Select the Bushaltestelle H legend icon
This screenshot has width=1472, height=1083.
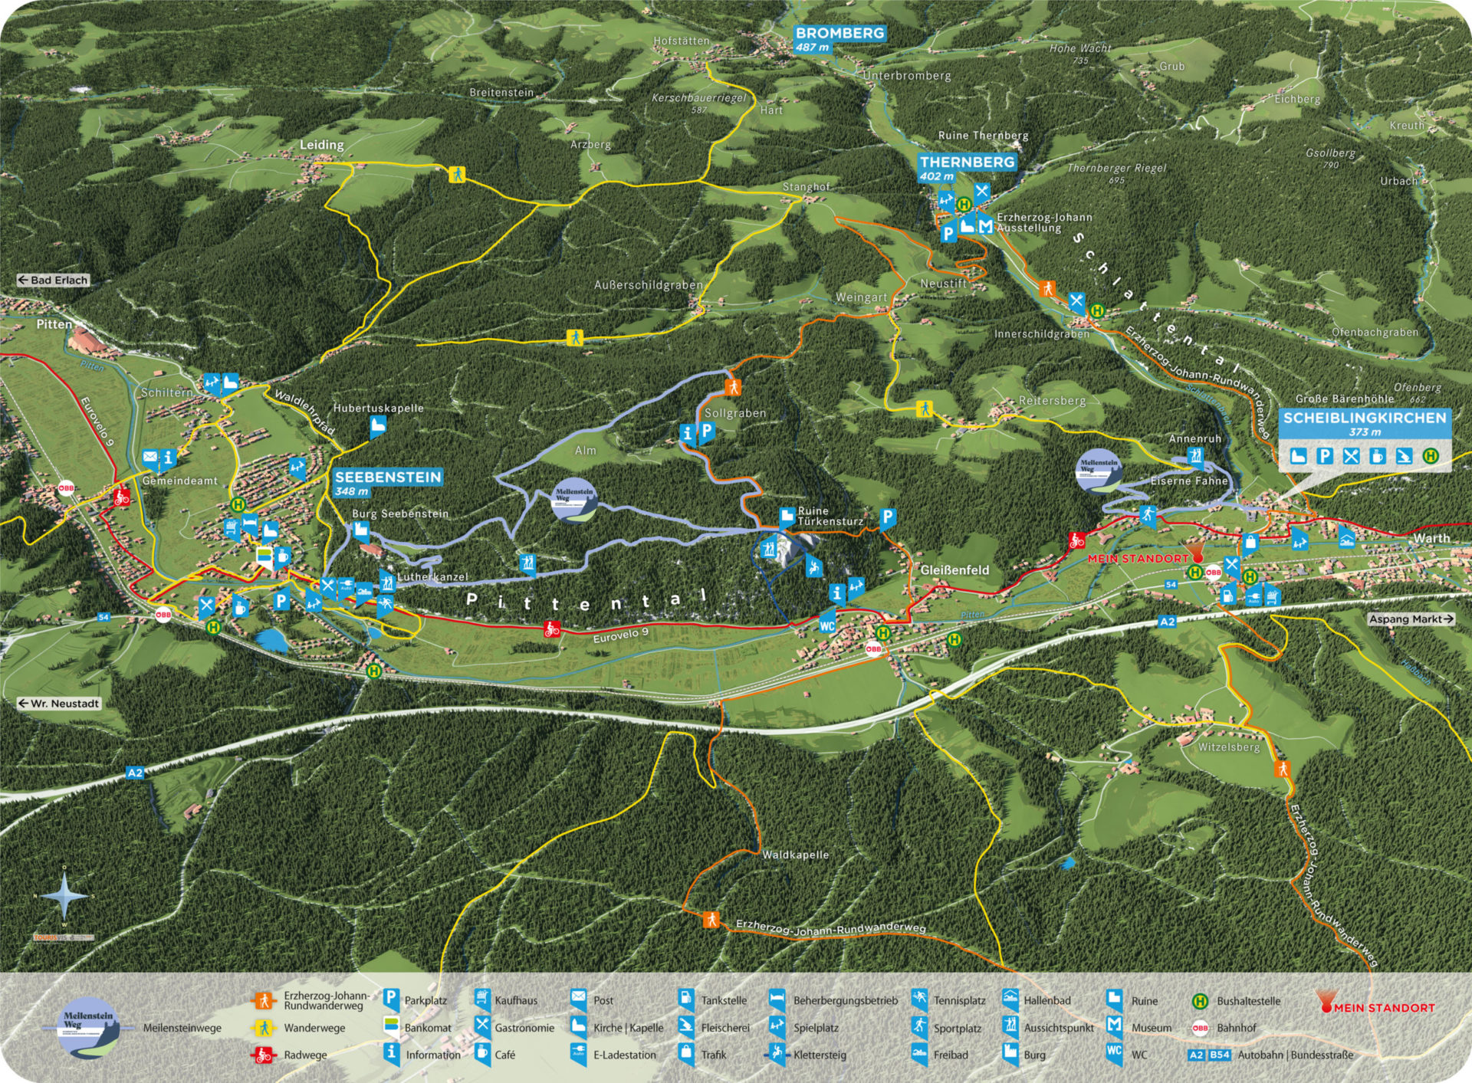(x=1200, y=1001)
